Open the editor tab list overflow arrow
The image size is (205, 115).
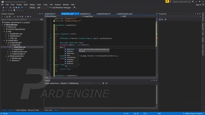[x=157, y=14]
